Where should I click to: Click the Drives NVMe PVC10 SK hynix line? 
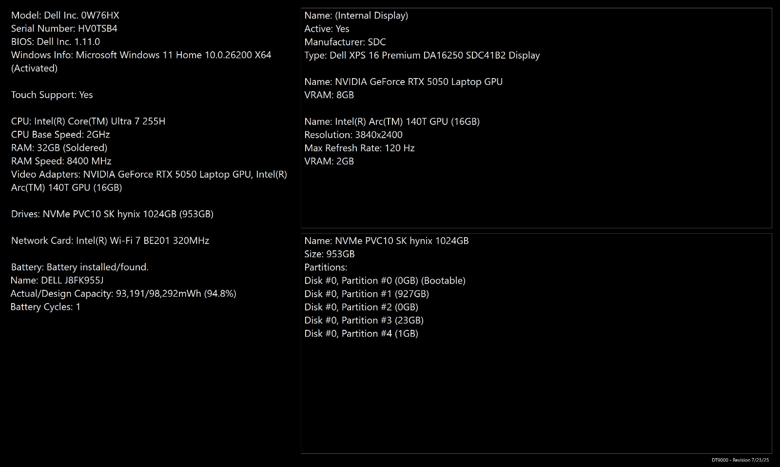click(x=113, y=214)
